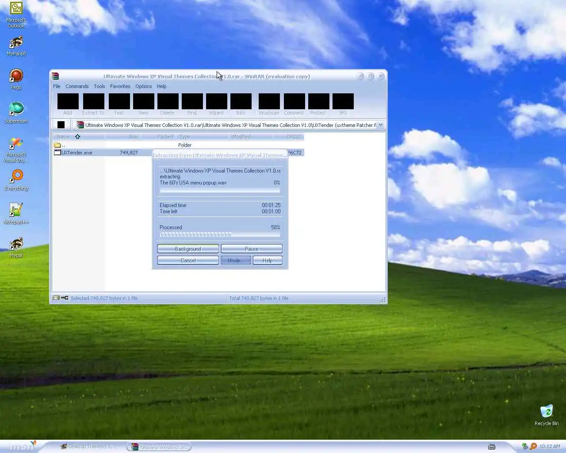
Task: Click the Help button in extraction dialog
Action: (x=268, y=261)
